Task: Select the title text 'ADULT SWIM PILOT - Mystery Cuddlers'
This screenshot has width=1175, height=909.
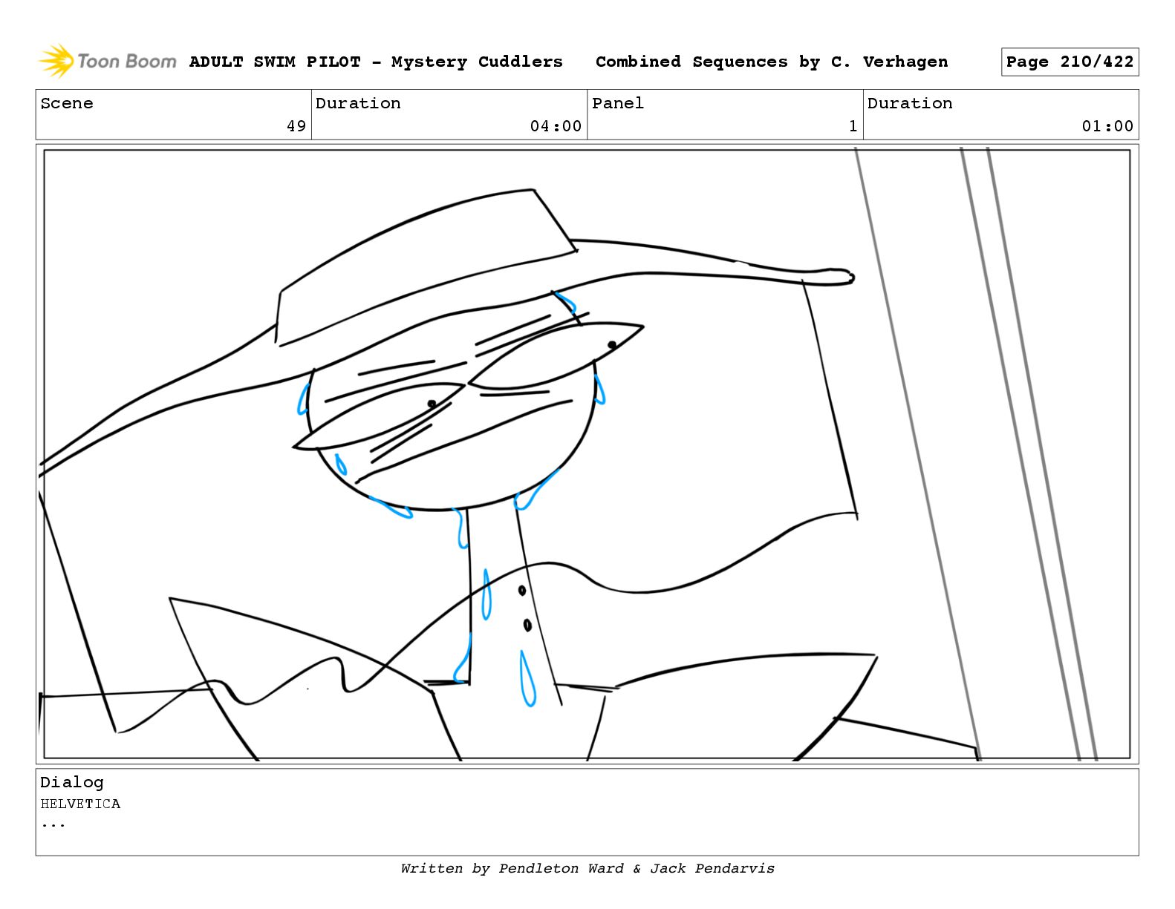Action: (x=376, y=62)
